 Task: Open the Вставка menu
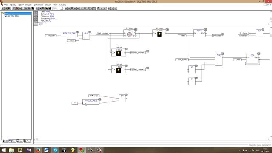pyautogui.click(x=28, y=5)
